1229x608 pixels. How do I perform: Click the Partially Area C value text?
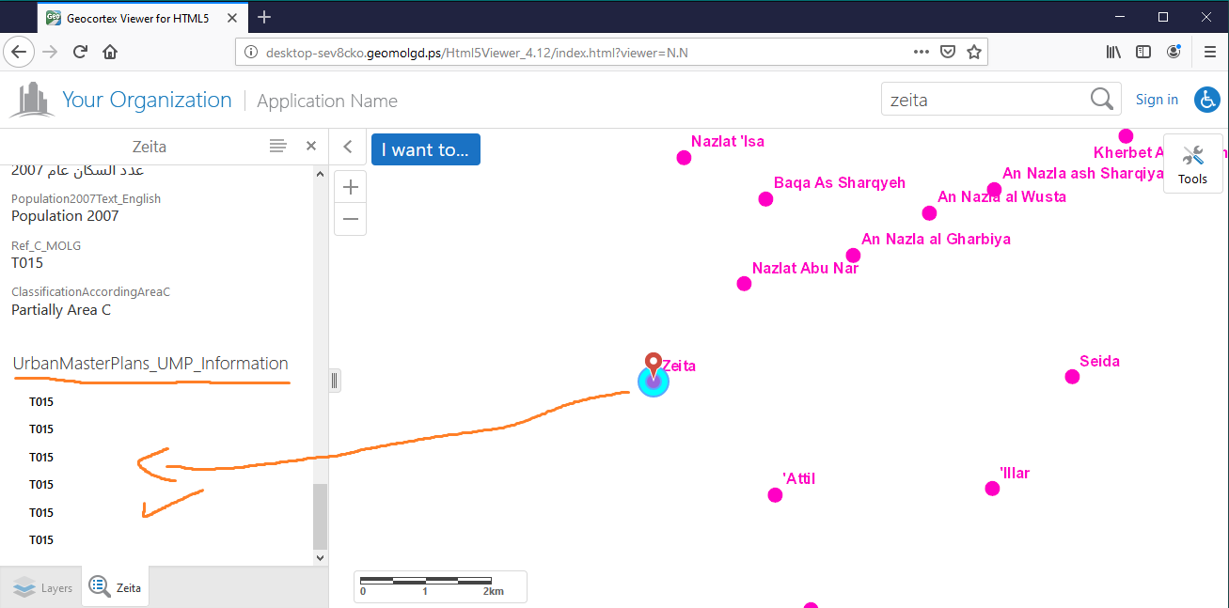pyautogui.click(x=61, y=309)
